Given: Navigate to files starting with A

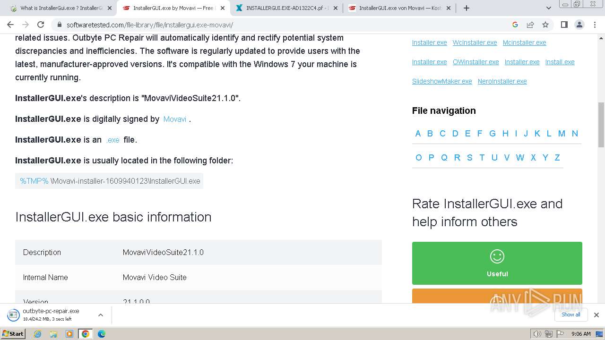Looking at the screenshot, I should pyautogui.click(x=418, y=134).
